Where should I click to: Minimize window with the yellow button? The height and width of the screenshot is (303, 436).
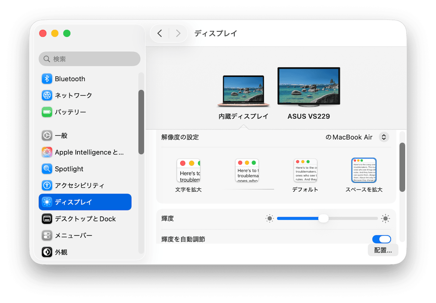coord(54,33)
